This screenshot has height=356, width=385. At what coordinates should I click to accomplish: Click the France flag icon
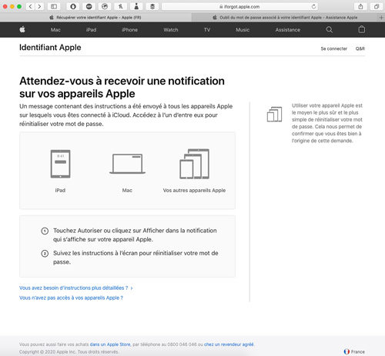pos(346,351)
